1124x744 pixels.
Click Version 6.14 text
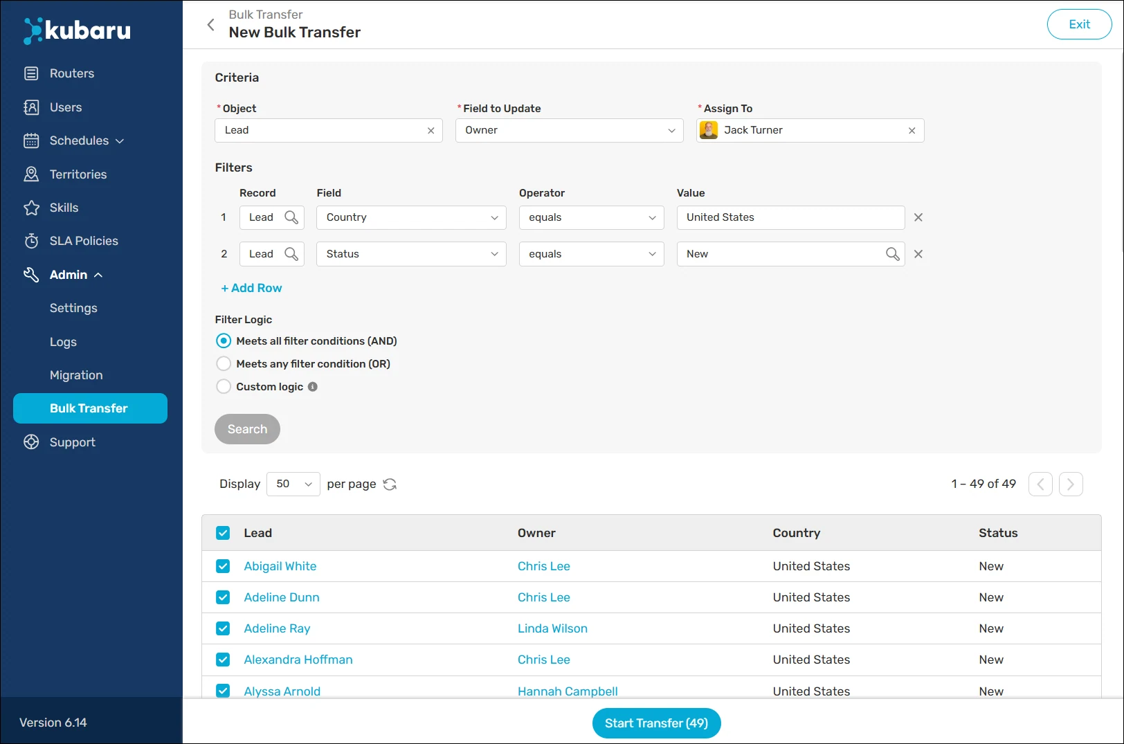[53, 723]
